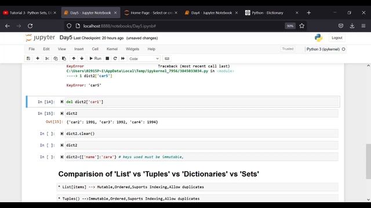Open the browser hamburger menu
Screen dimensions: 371x208
pos(363,26)
